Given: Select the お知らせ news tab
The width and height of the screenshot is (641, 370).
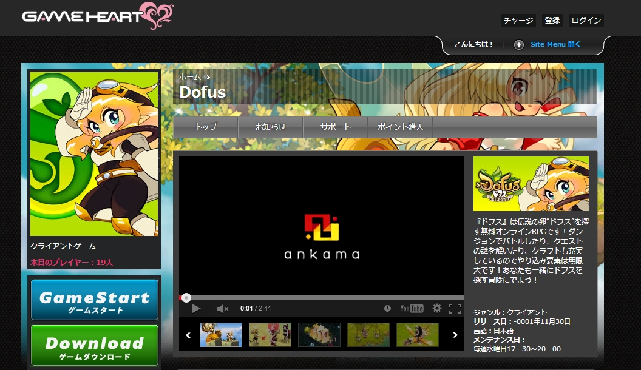Looking at the screenshot, I should pos(270,127).
